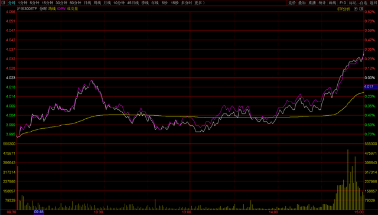378x215 pixels.
Task: Open the ETF分析 link
Action: point(344,9)
